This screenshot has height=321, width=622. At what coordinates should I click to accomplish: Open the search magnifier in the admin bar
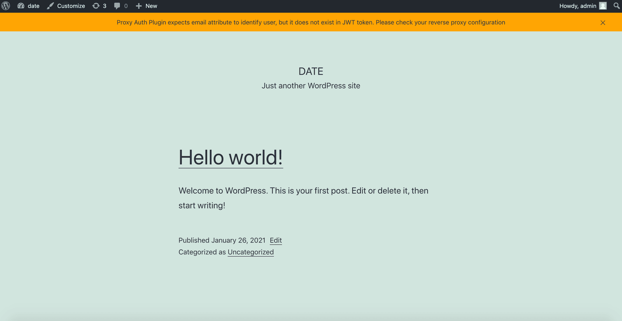pyautogui.click(x=617, y=6)
